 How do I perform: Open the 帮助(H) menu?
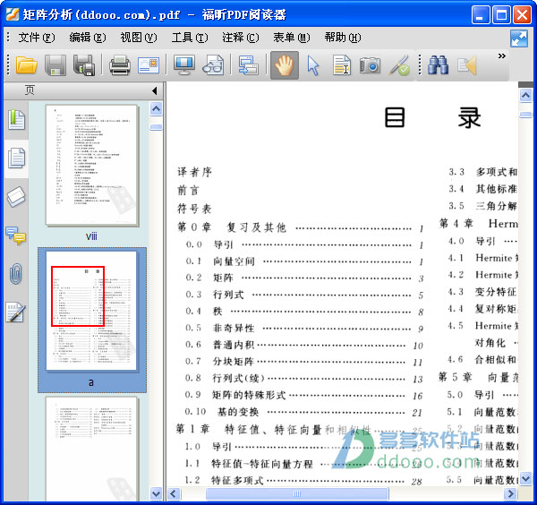click(x=343, y=38)
